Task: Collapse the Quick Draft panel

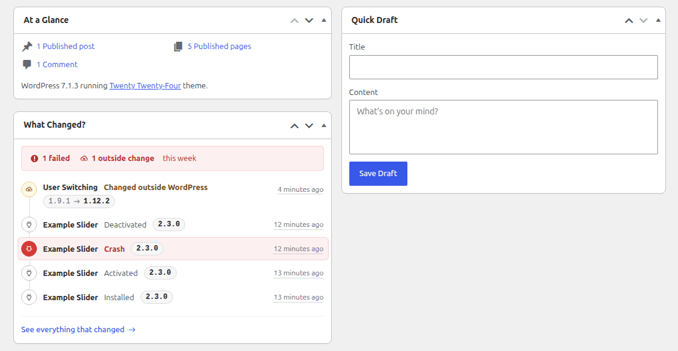Action: point(658,20)
